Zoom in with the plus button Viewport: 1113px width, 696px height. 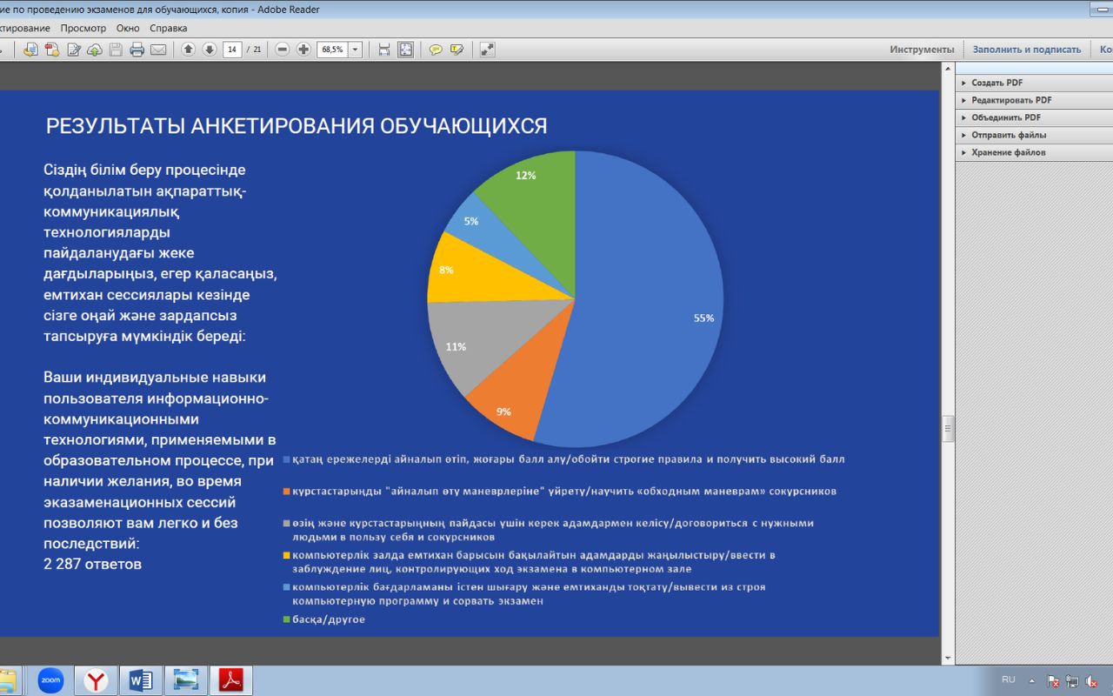pos(303,50)
